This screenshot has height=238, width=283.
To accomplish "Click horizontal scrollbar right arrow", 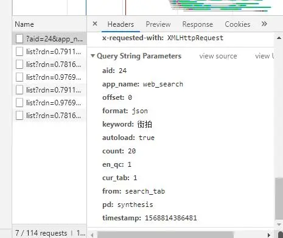I will [x=269, y=235].
